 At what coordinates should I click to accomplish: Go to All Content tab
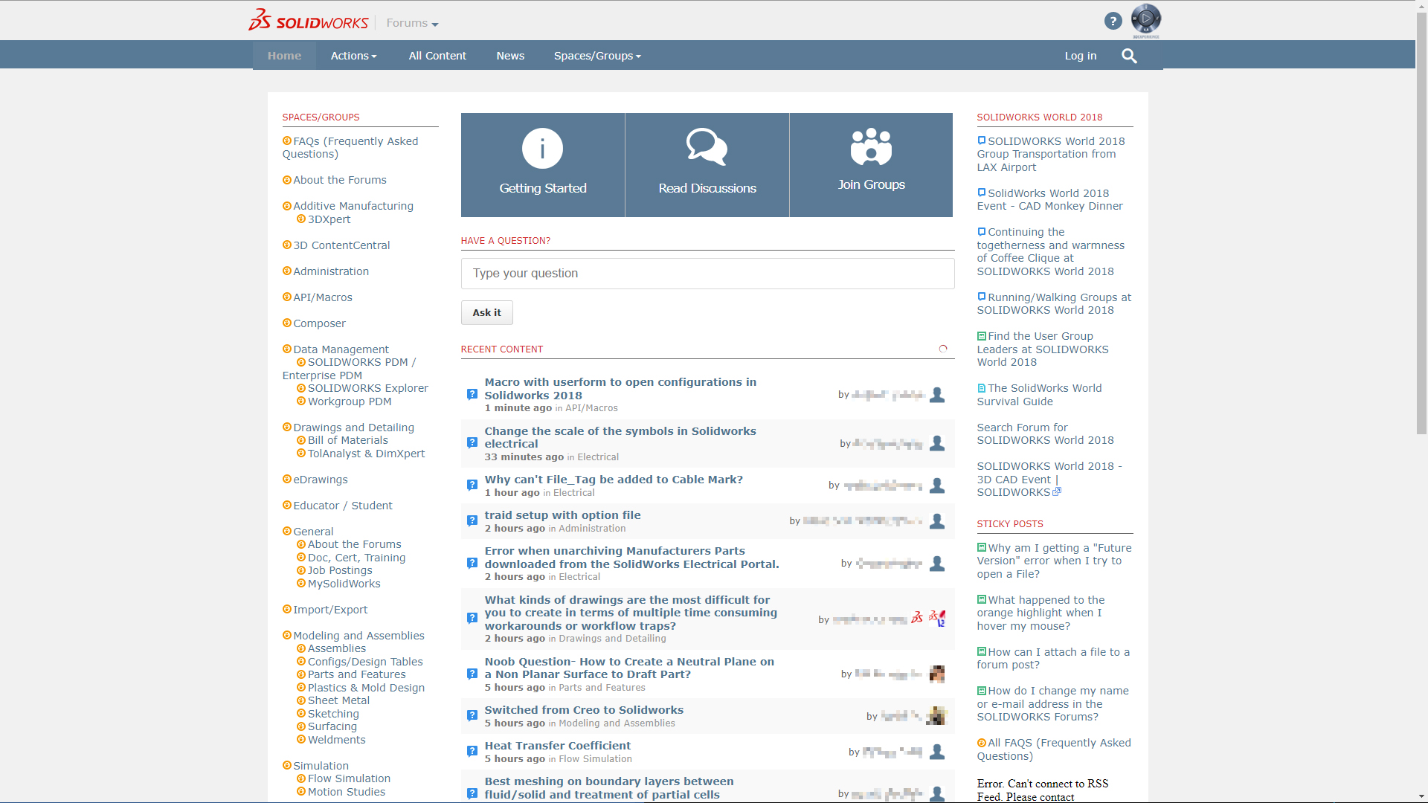(437, 56)
